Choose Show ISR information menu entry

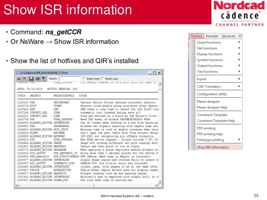pyautogui.click(x=219, y=147)
